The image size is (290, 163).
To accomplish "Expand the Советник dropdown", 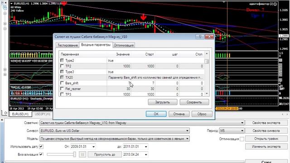I will pos(242,123).
